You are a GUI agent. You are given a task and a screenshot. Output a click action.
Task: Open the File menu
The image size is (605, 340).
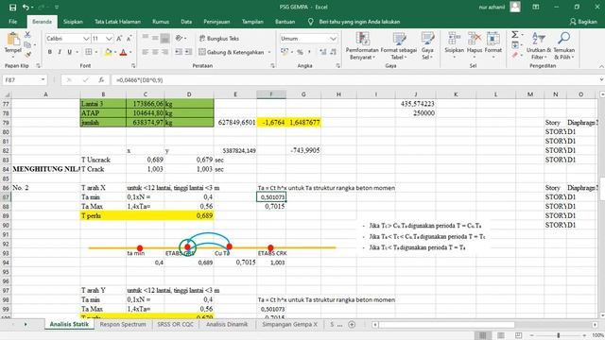pyautogui.click(x=12, y=22)
